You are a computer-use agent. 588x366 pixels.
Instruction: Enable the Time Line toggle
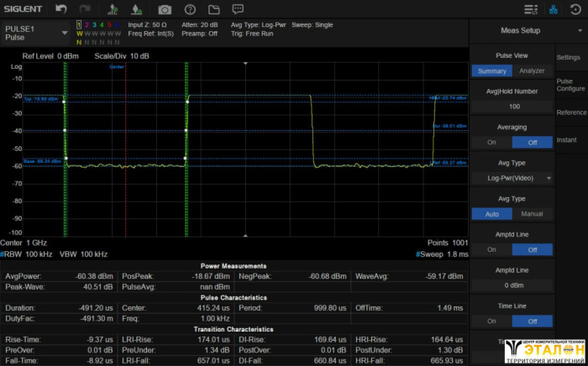click(x=491, y=321)
